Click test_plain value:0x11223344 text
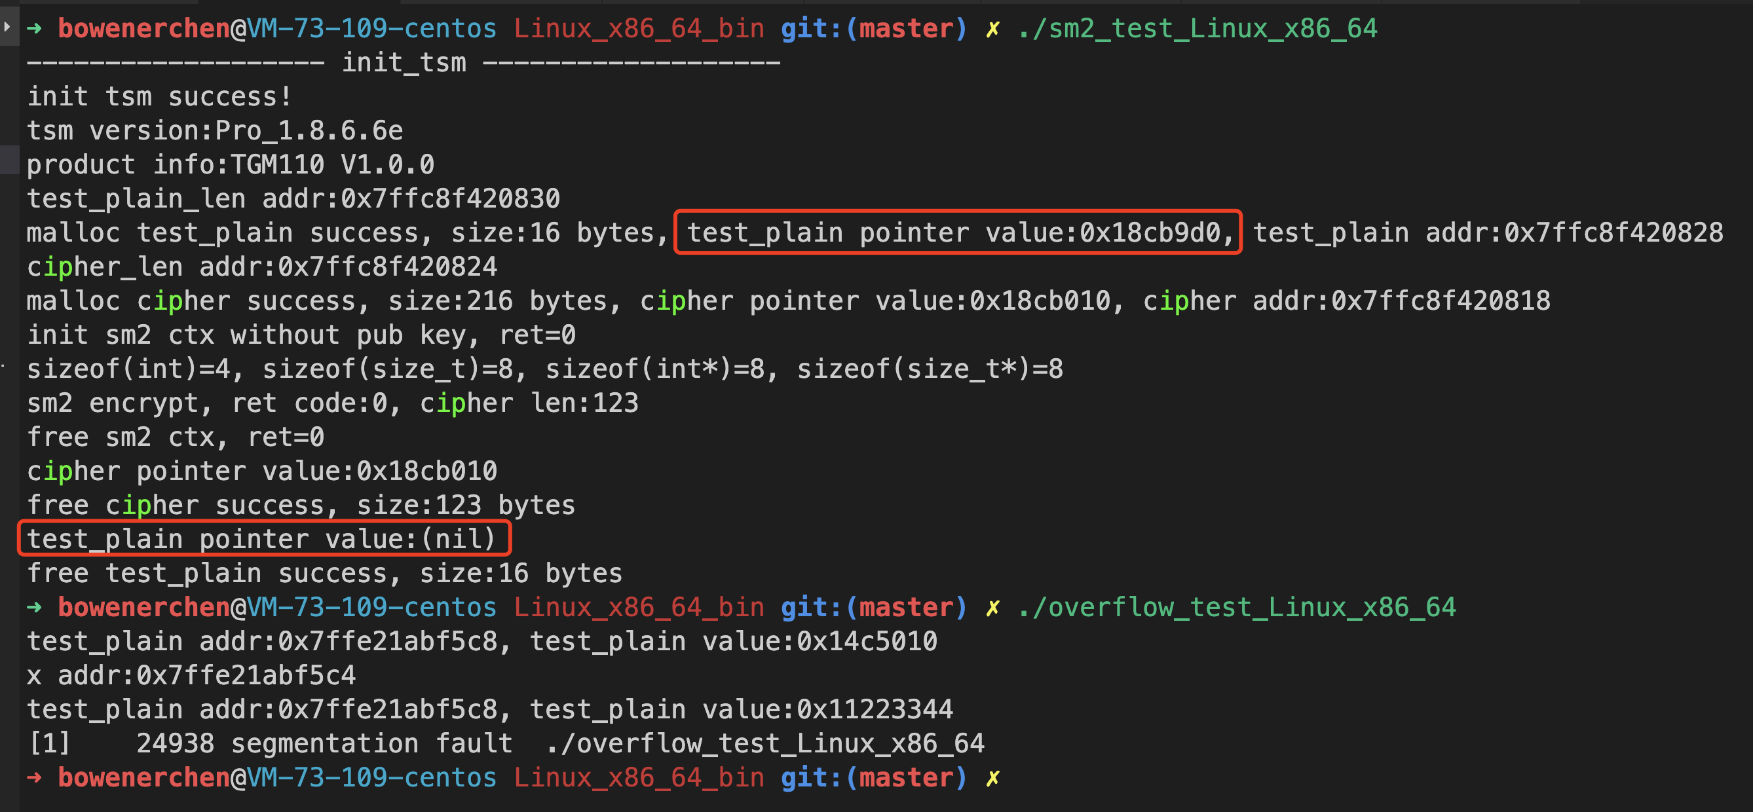1753x812 pixels. point(740,709)
